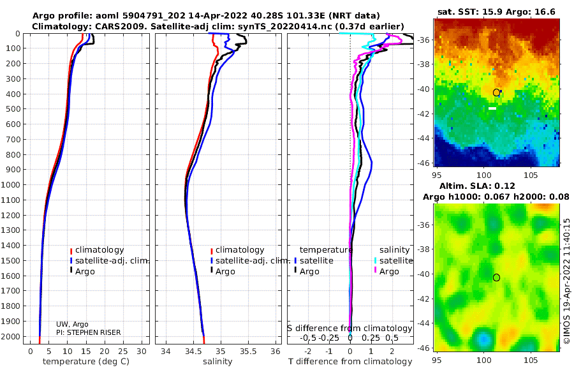Click the T difference tick label -2
The height and width of the screenshot is (370, 574).
coord(307,352)
